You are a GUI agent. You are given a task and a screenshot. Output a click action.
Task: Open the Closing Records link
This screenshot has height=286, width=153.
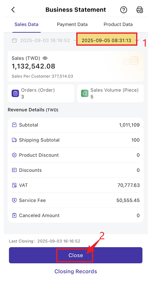click(x=75, y=272)
